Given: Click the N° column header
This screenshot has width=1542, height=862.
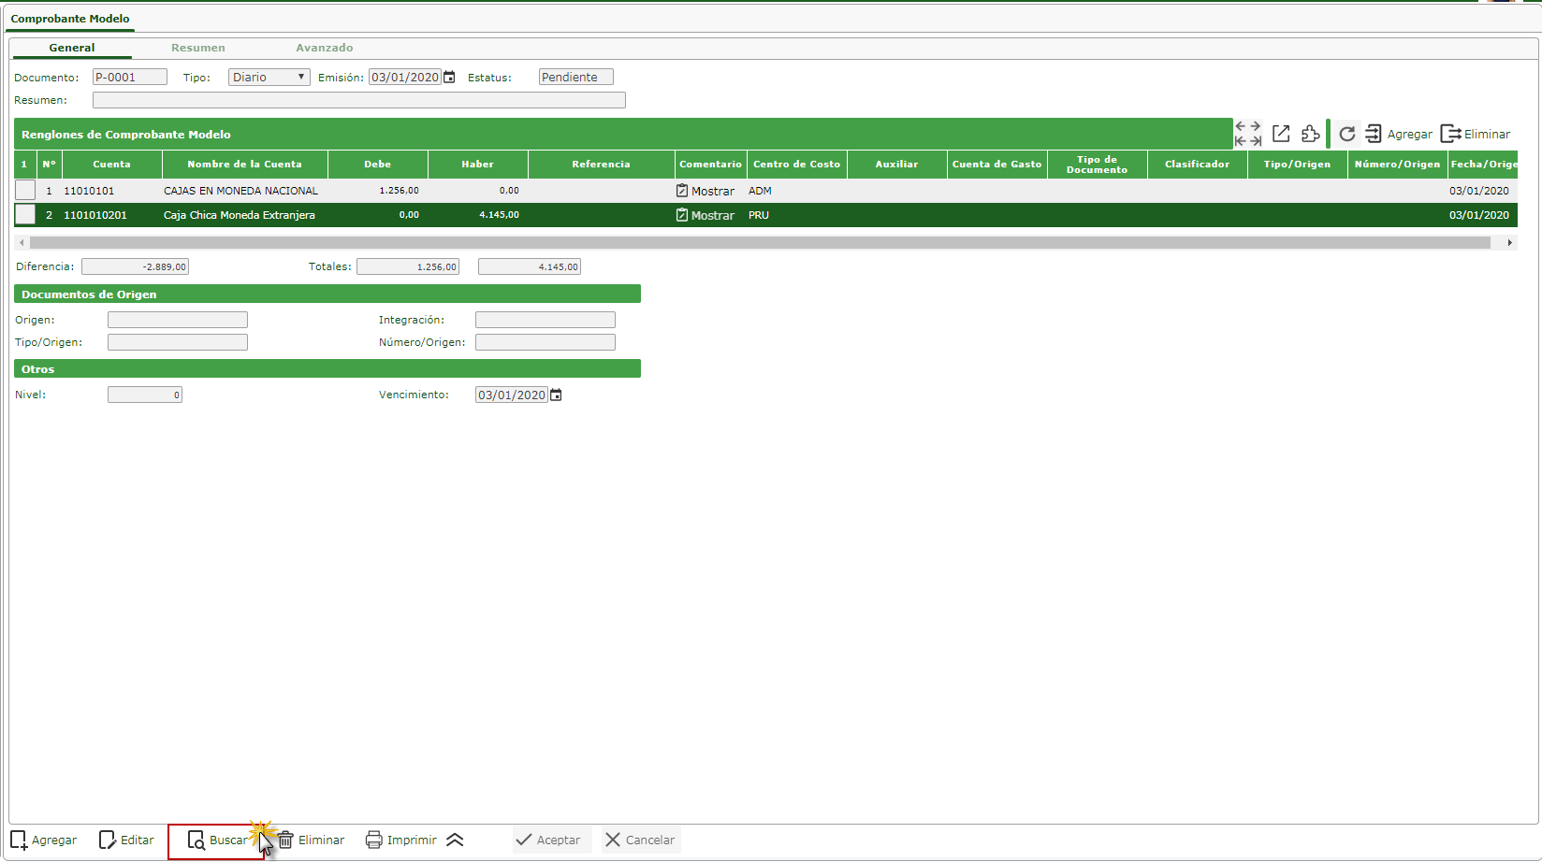Looking at the screenshot, I should point(50,165).
